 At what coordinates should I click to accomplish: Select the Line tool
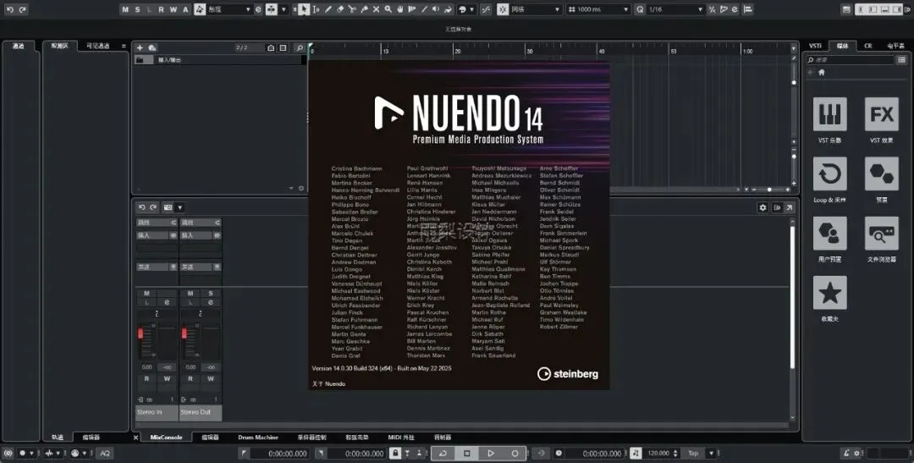(x=424, y=9)
